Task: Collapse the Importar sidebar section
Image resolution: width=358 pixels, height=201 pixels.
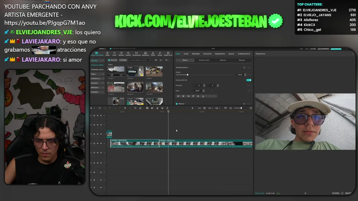Action: (x=103, y=60)
